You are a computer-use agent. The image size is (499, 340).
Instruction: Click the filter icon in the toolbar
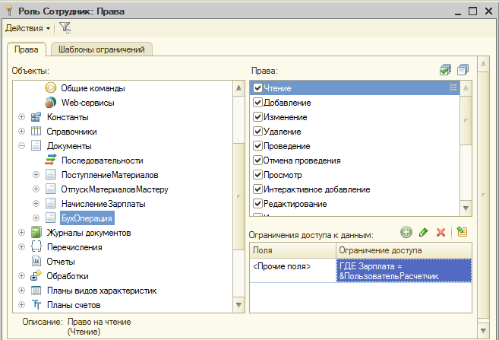pos(65,27)
